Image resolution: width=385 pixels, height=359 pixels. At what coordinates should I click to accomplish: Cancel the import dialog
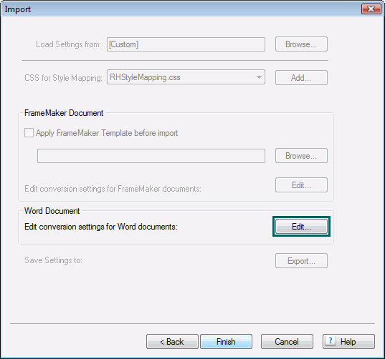(287, 341)
